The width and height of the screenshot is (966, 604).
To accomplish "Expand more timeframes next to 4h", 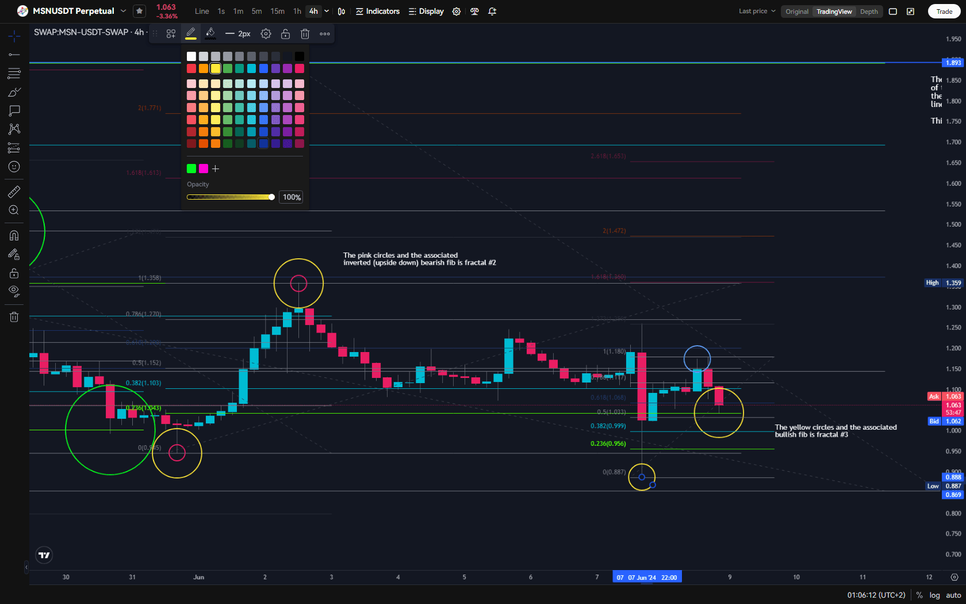I will click(327, 12).
